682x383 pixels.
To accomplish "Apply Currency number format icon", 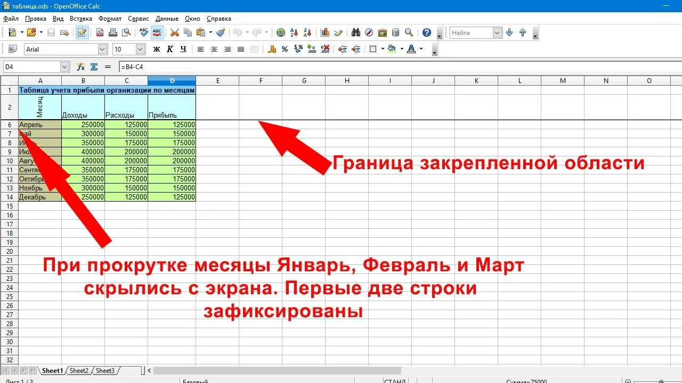I will coord(272,49).
